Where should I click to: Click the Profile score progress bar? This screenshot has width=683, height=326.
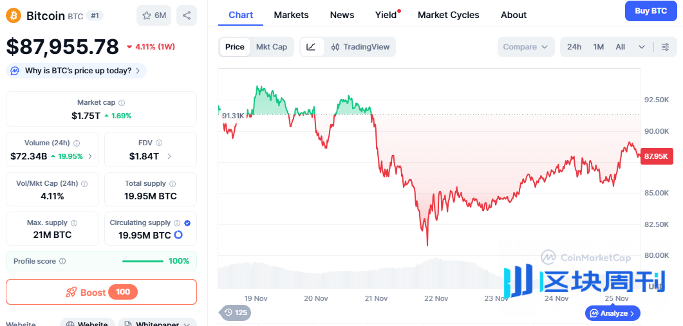pos(143,261)
